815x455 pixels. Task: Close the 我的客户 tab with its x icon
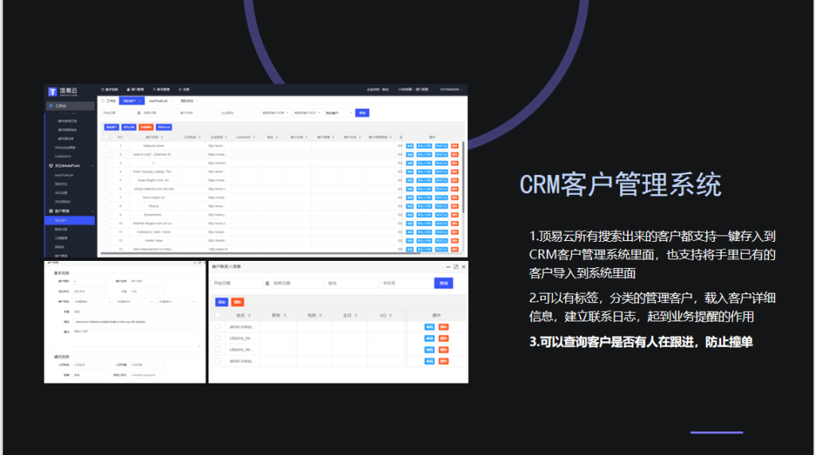(x=140, y=101)
